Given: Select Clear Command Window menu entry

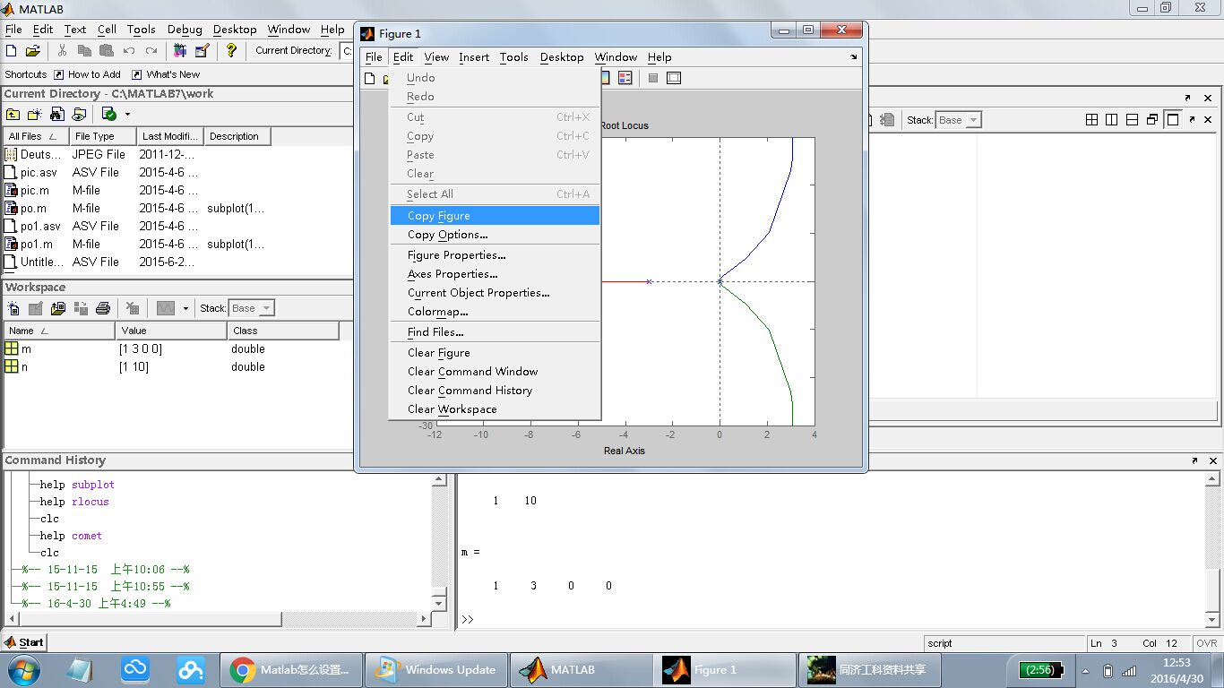Looking at the screenshot, I should coord(495,372).
